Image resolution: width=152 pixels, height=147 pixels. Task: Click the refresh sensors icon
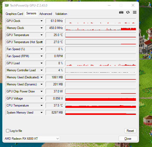click(128, 12)
